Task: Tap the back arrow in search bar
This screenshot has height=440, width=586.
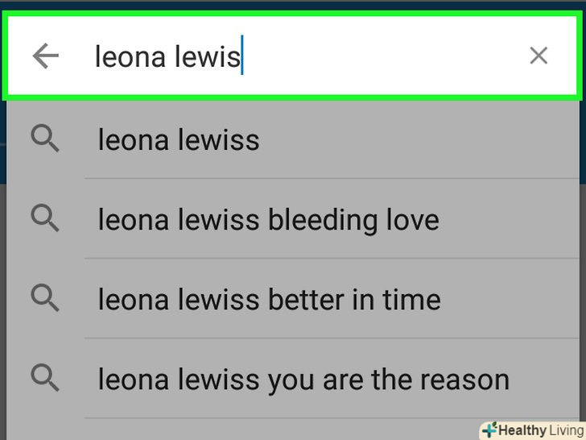Action: click(46, 56)
